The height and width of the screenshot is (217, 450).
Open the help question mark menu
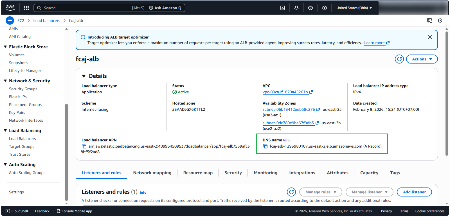pos(310,8)
